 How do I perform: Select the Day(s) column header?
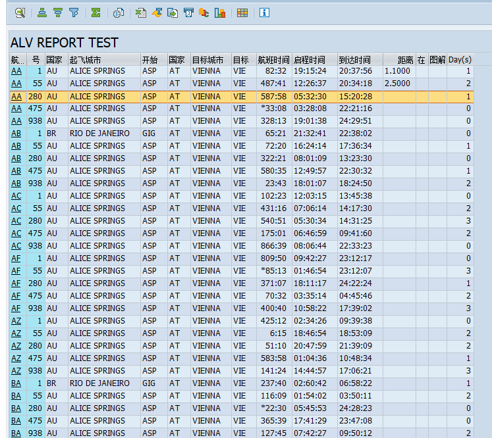460,60
